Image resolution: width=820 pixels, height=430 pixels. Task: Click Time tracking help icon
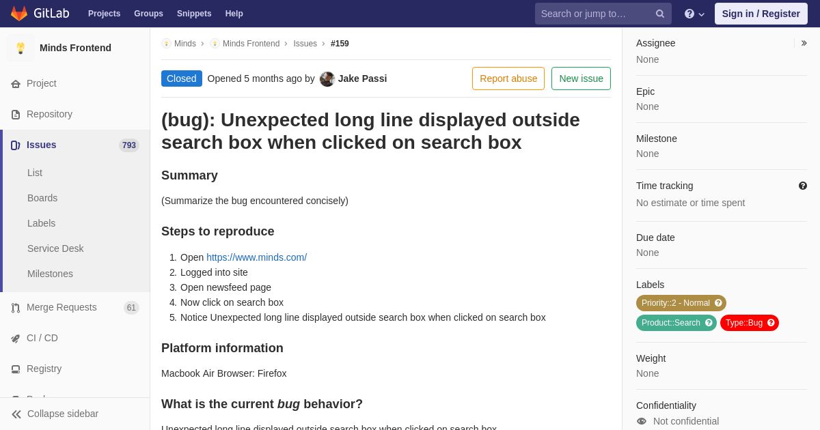(803, 186)
